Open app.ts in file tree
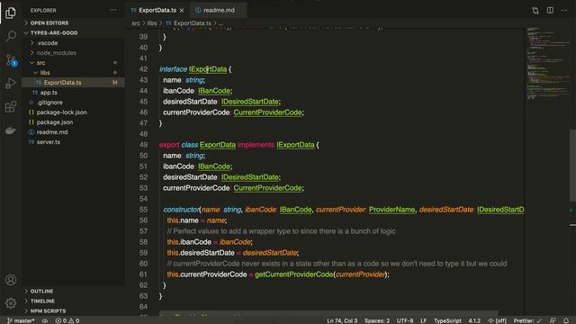This screenshot has height=324, width=576. click(x=73, y=93)
